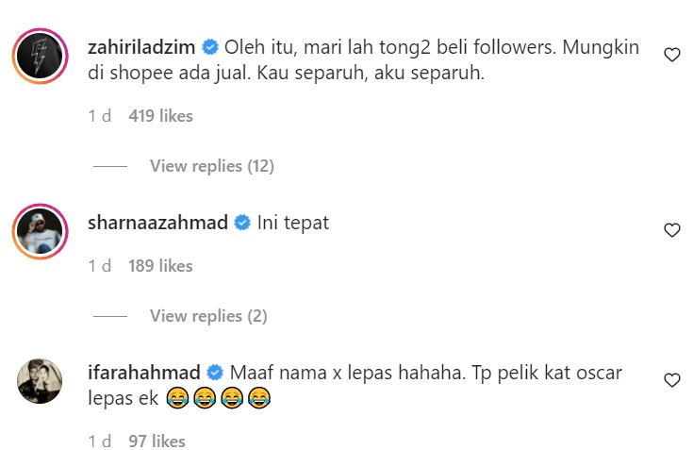This screenshot has width=693, height=450.
Task: Expand View replies (12) thread
Action: click(212, 166)
